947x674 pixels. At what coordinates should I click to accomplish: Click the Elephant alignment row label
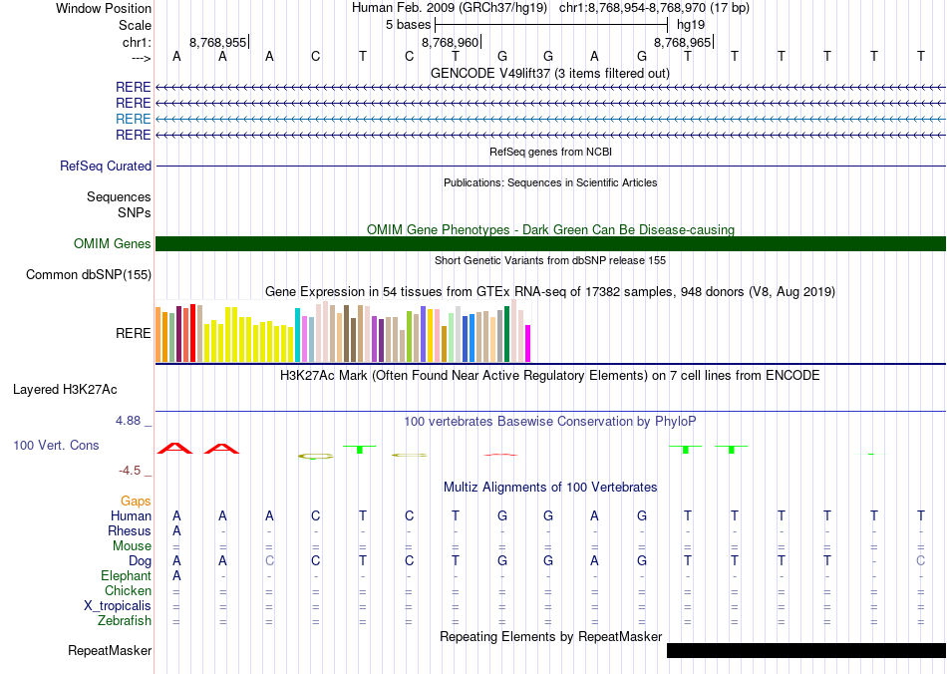[126, 575]
